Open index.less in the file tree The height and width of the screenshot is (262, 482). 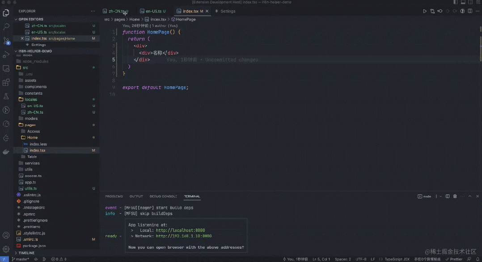[38, 144]
